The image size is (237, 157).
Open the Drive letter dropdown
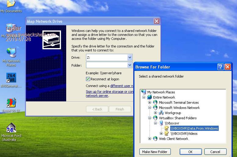click(130, 58)
